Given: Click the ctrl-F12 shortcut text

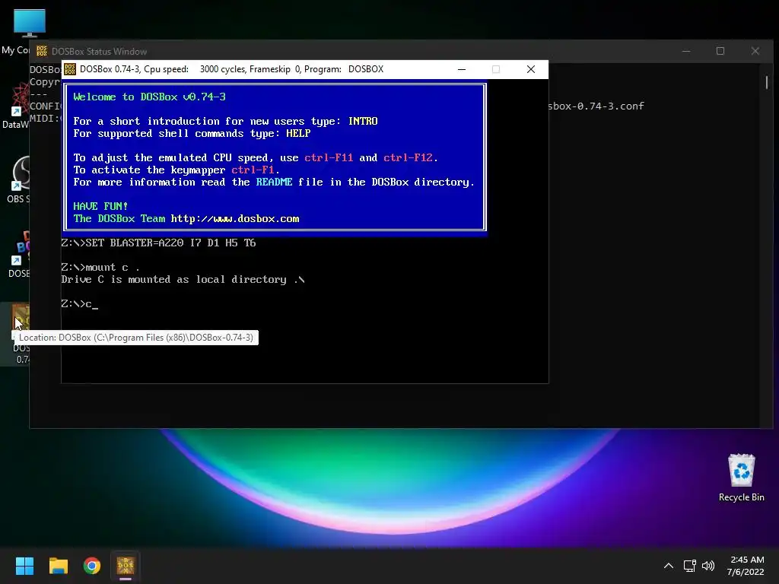Looking at the screenshot, I should pyautogui.click(x=408, y=157).
